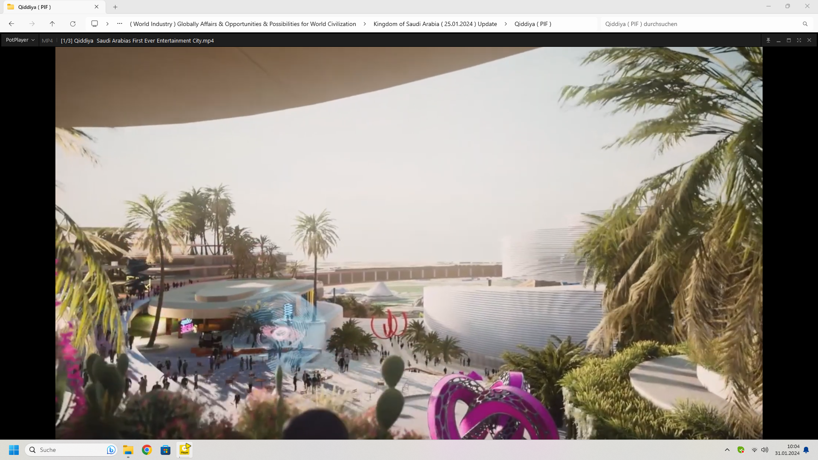This screenshot has width=818, height=460.
Task: Add a new Explorer tab
Action: pos(115,7)
